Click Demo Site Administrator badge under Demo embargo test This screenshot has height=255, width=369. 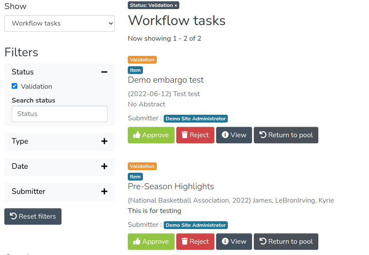(196, 119)
